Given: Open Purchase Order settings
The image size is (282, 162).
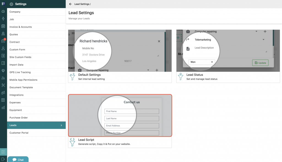Looking at the screenshot, I should click(x=36, y=118).
